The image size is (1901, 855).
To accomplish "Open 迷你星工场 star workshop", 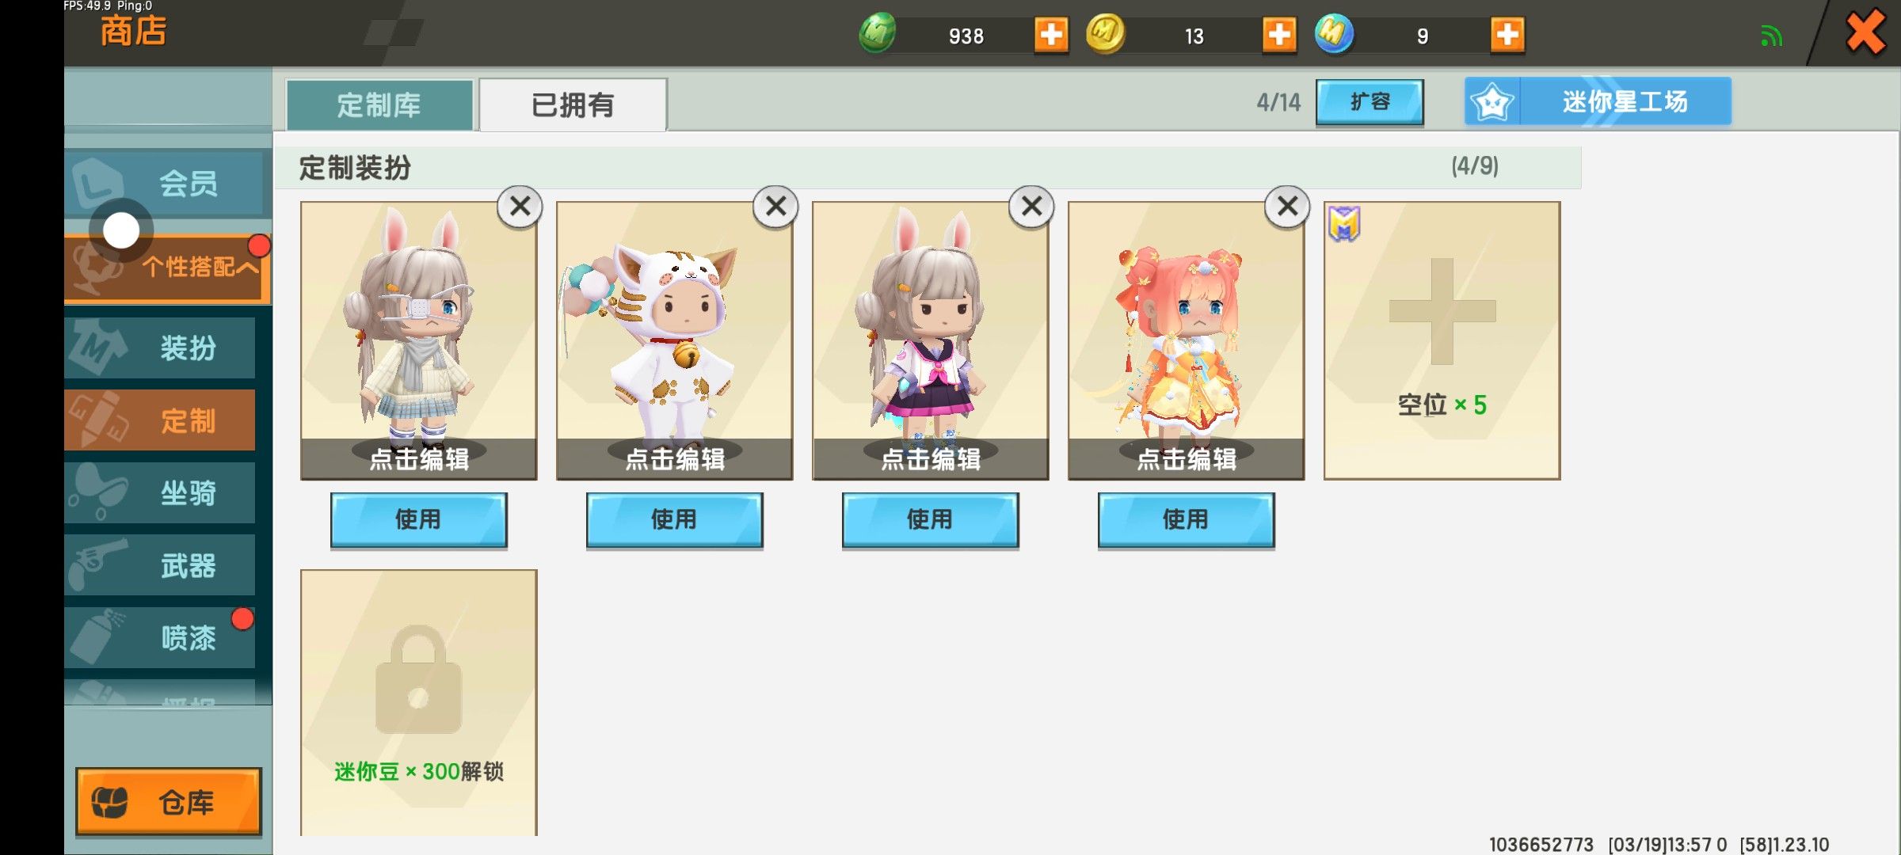I will pyautogui.click(x=1598, y=101).
